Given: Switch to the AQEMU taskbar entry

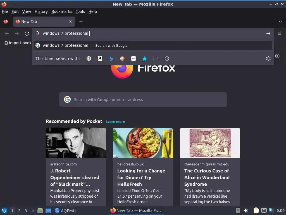Looking at the screenshot, I should click(x=65, y=211).
